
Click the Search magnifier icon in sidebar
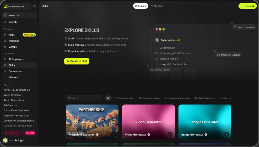click(x=5, y=22)
